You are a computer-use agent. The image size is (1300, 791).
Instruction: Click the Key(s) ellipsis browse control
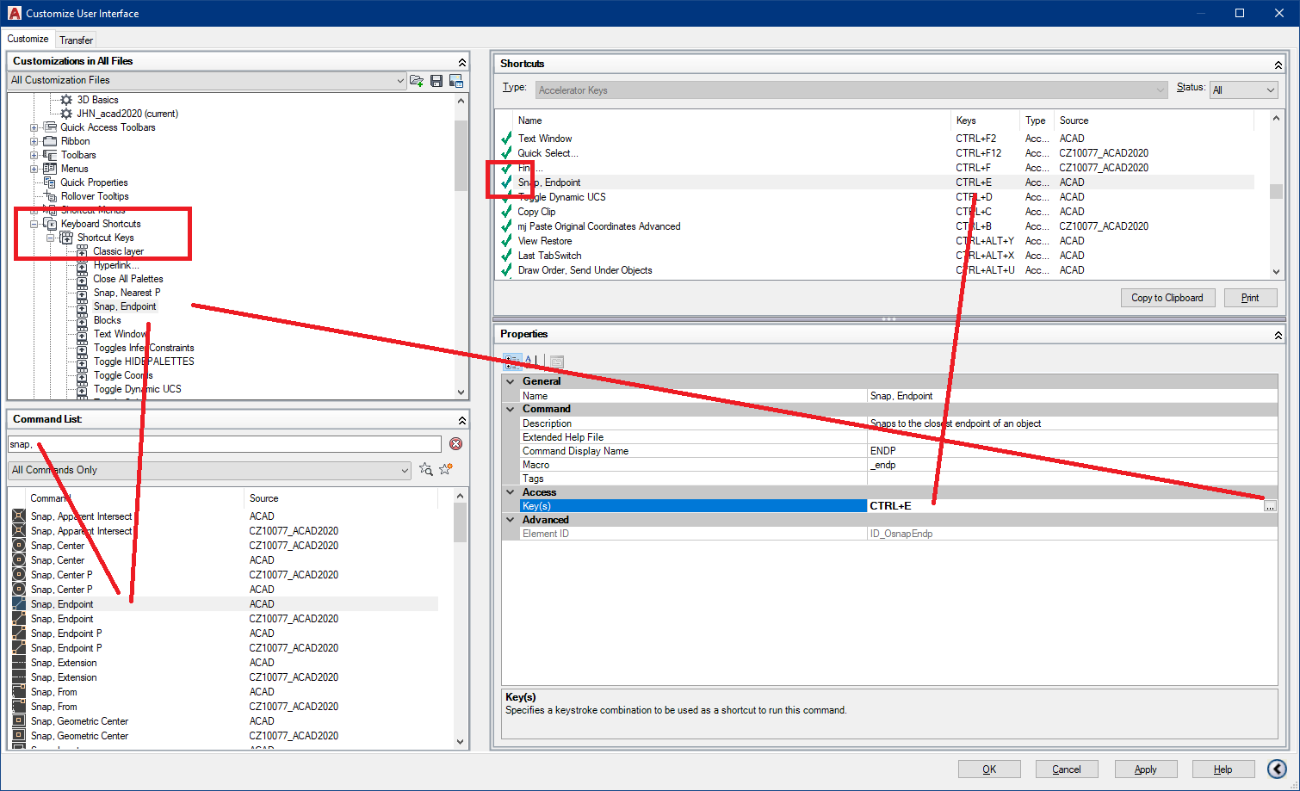(1270, 505)
